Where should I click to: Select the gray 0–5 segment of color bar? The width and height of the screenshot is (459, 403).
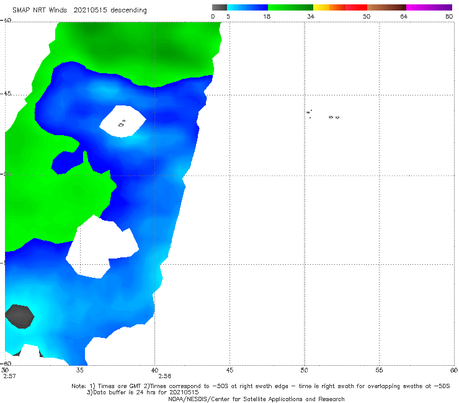pos(220,7)
